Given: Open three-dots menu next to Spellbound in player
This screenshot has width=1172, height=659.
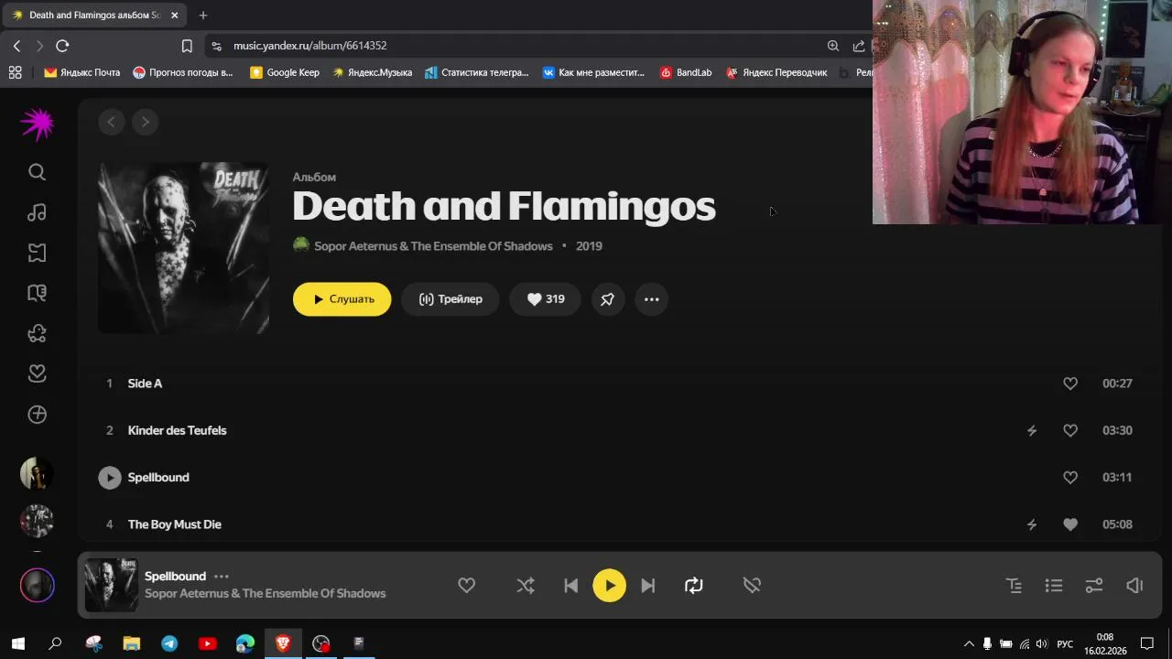Looking at the screenshot, I should (222, 577).
